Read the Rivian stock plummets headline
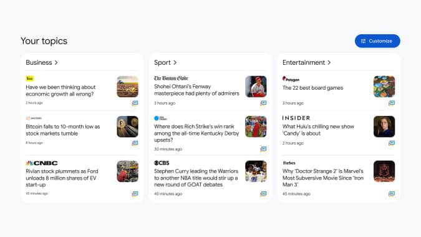Screen dimensions: 421x237 (x=62, y=178)
